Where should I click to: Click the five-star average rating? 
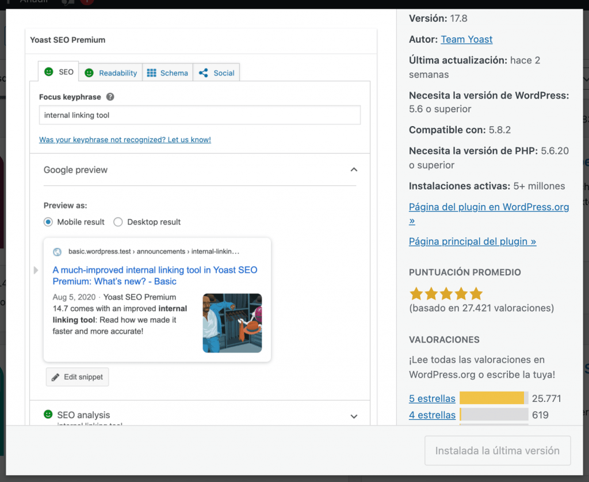(x=446, y=294)
